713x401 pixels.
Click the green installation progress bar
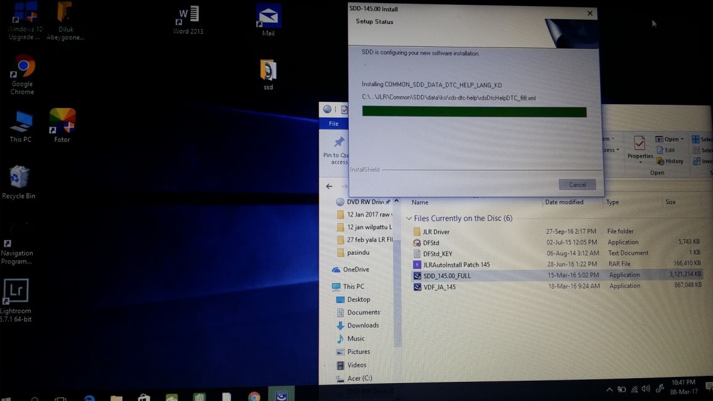pos(474,112)
